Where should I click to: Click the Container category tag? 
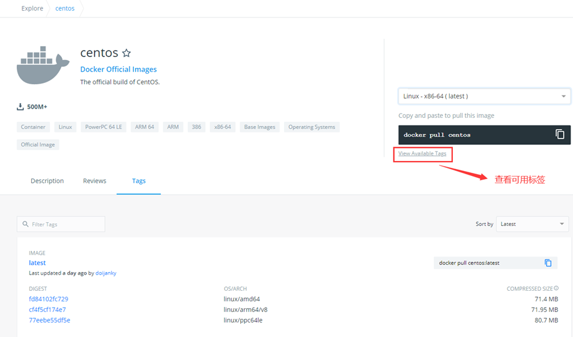pyautogui.click(x=33, y=127)
